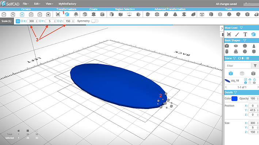Click the Z scale input showing 150
Image resolution: width=259 pixels, height=145 pixels.
coord(69,21)
